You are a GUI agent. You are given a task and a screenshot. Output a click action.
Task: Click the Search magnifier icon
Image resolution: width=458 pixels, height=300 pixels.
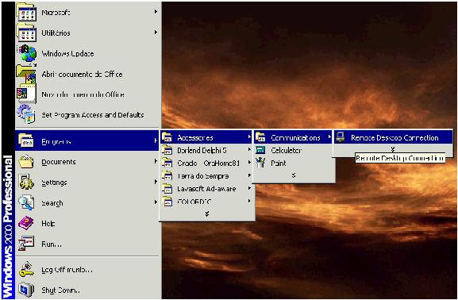tap(26, 202)
